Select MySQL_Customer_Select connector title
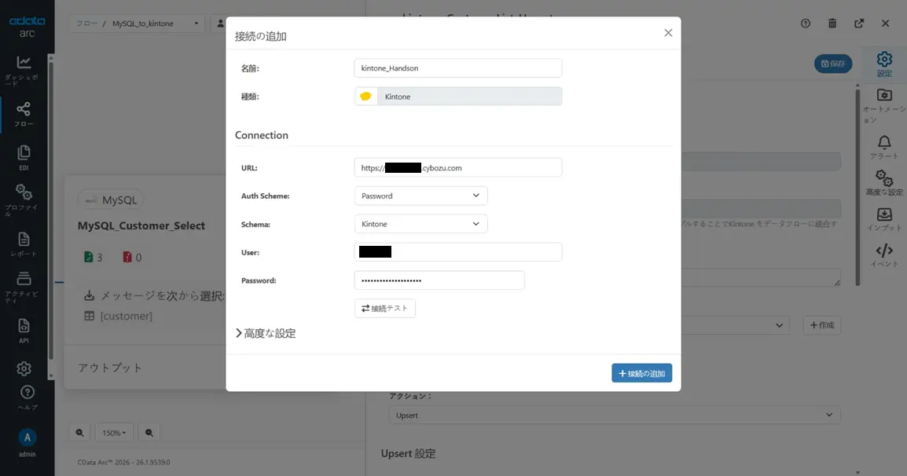Viewport: 907px width, 476px height. (141, 225)
